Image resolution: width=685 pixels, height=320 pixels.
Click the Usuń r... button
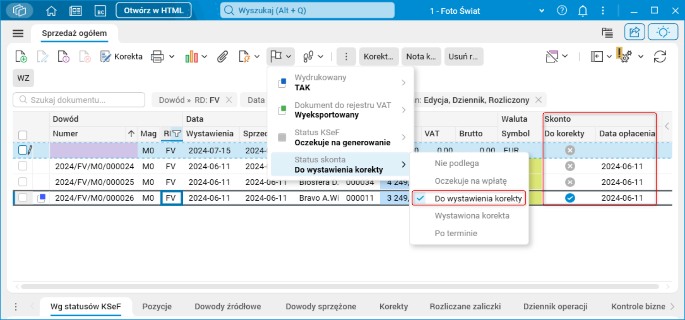[464, 57]
